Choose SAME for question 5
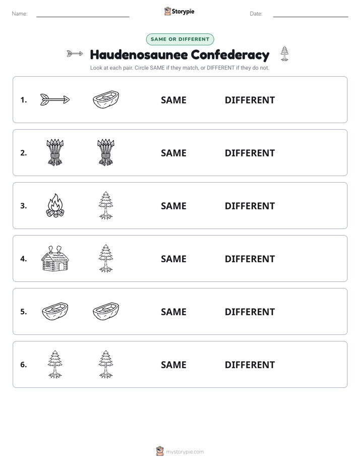 click(173, 312)
